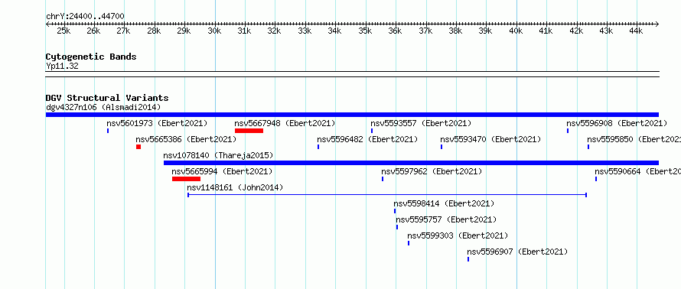
Task: Click the 40k ruler position
Action: 516,31
